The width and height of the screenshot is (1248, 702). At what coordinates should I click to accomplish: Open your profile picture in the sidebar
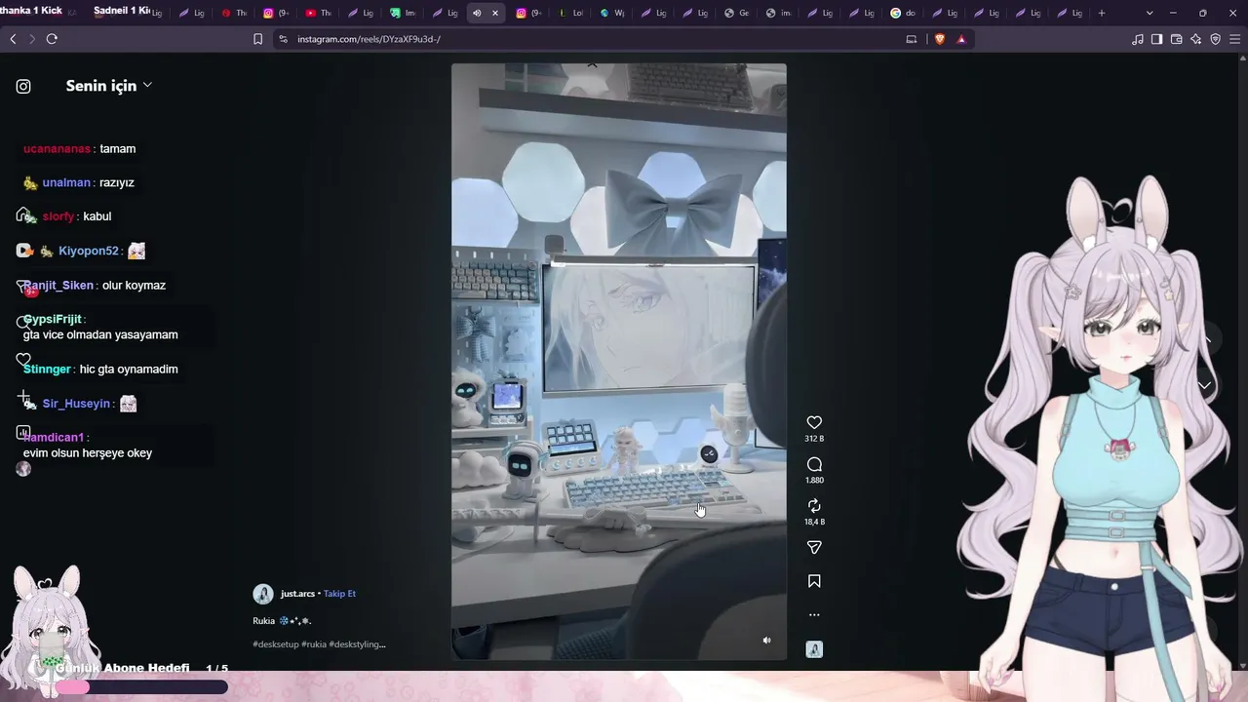click(x=23, y=469)
